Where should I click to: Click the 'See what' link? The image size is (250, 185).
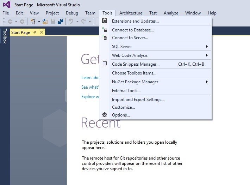click(x=90, y=87)
